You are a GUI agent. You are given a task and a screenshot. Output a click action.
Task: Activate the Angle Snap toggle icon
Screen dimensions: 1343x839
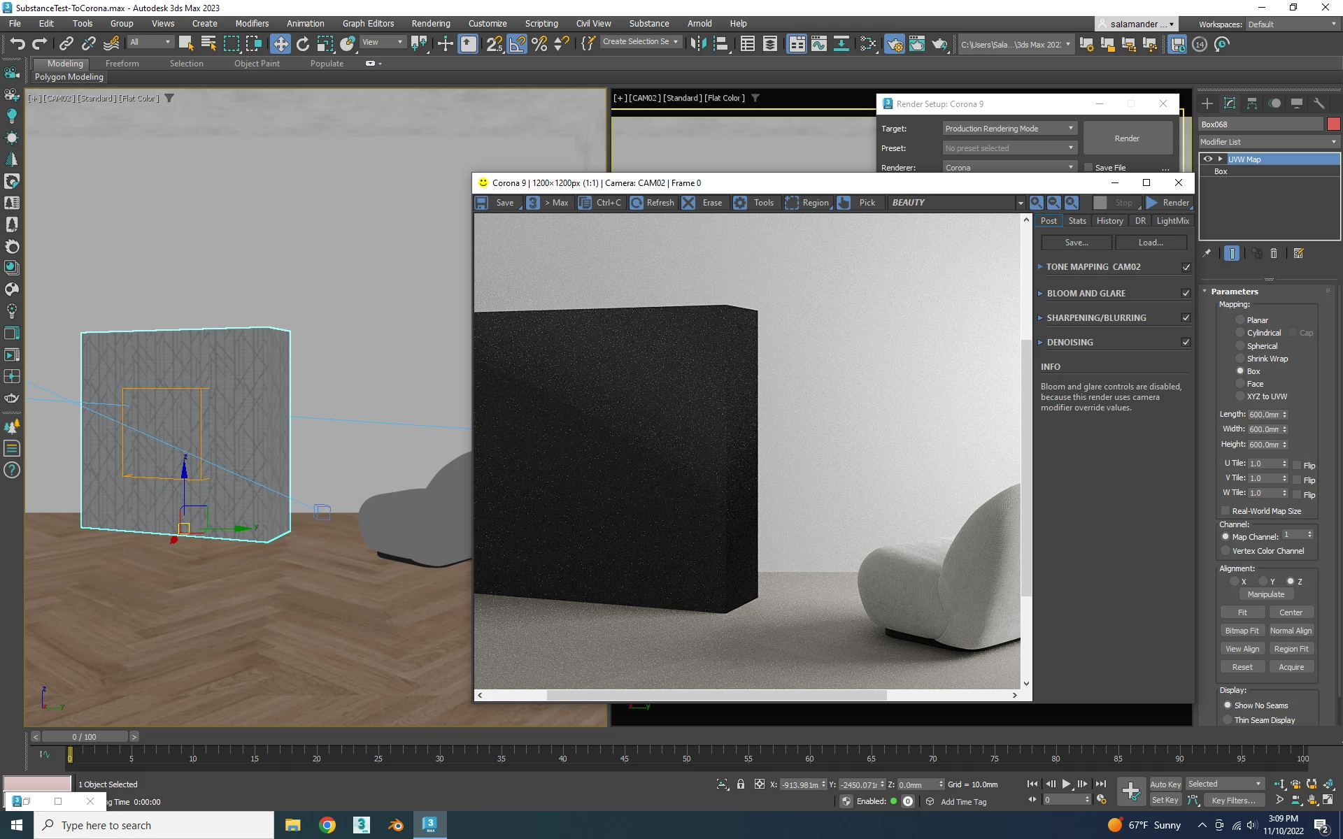point(517,44)
